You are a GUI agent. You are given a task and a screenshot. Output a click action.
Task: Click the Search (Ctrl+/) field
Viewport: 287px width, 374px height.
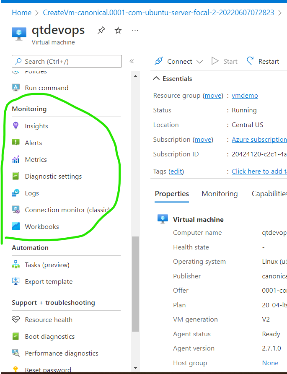(x=67, y=61)
